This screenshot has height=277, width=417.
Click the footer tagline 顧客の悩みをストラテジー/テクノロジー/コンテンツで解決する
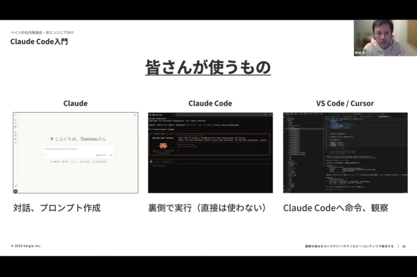349,246
